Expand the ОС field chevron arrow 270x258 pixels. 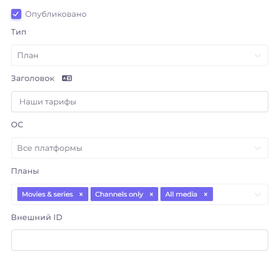point(258,148)
